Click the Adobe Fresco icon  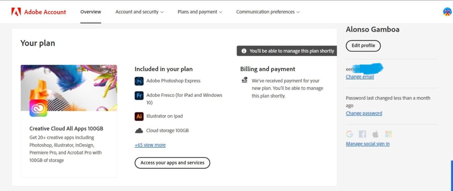click(x=139, y=95)
